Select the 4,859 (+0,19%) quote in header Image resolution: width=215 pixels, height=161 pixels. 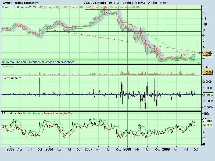click(x=134, y=3)
